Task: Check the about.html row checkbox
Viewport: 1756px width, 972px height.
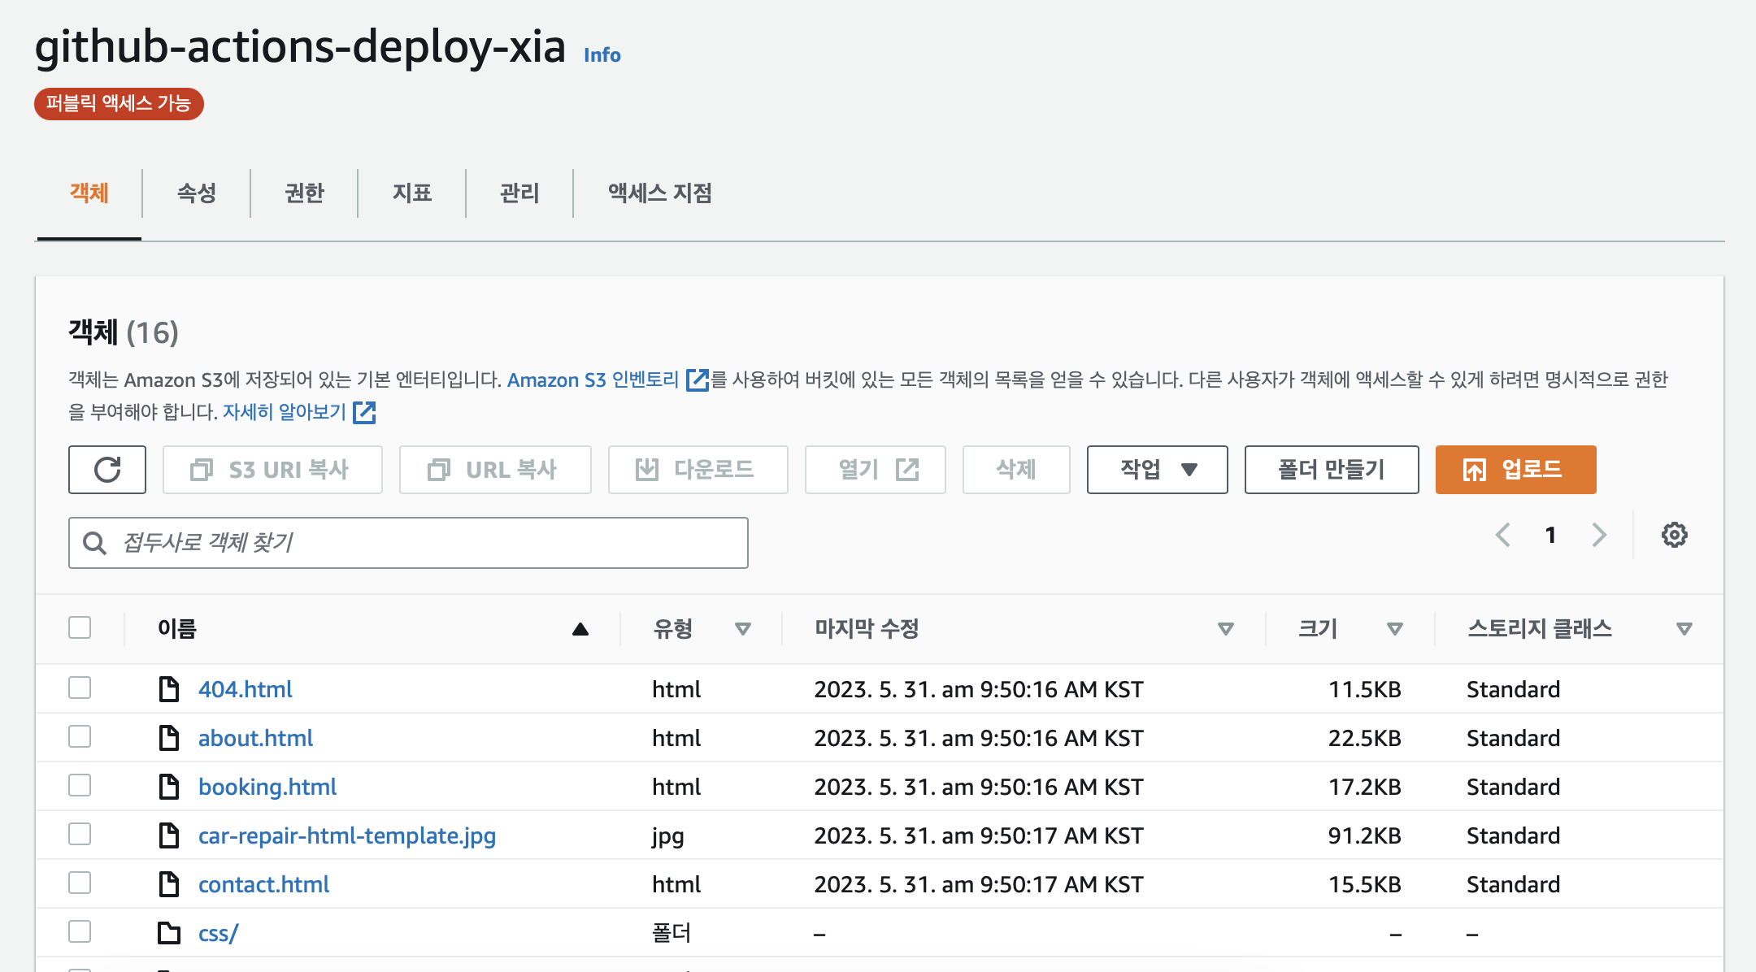Action: (x=80, y=736)
